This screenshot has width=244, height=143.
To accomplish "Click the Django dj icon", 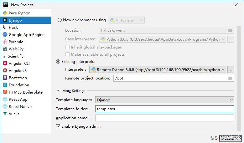I will coord(5,20).
